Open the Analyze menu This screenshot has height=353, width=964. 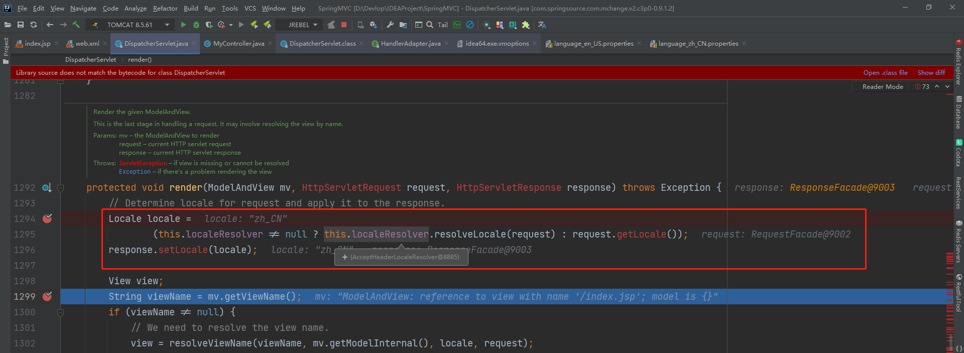(136, 8)
